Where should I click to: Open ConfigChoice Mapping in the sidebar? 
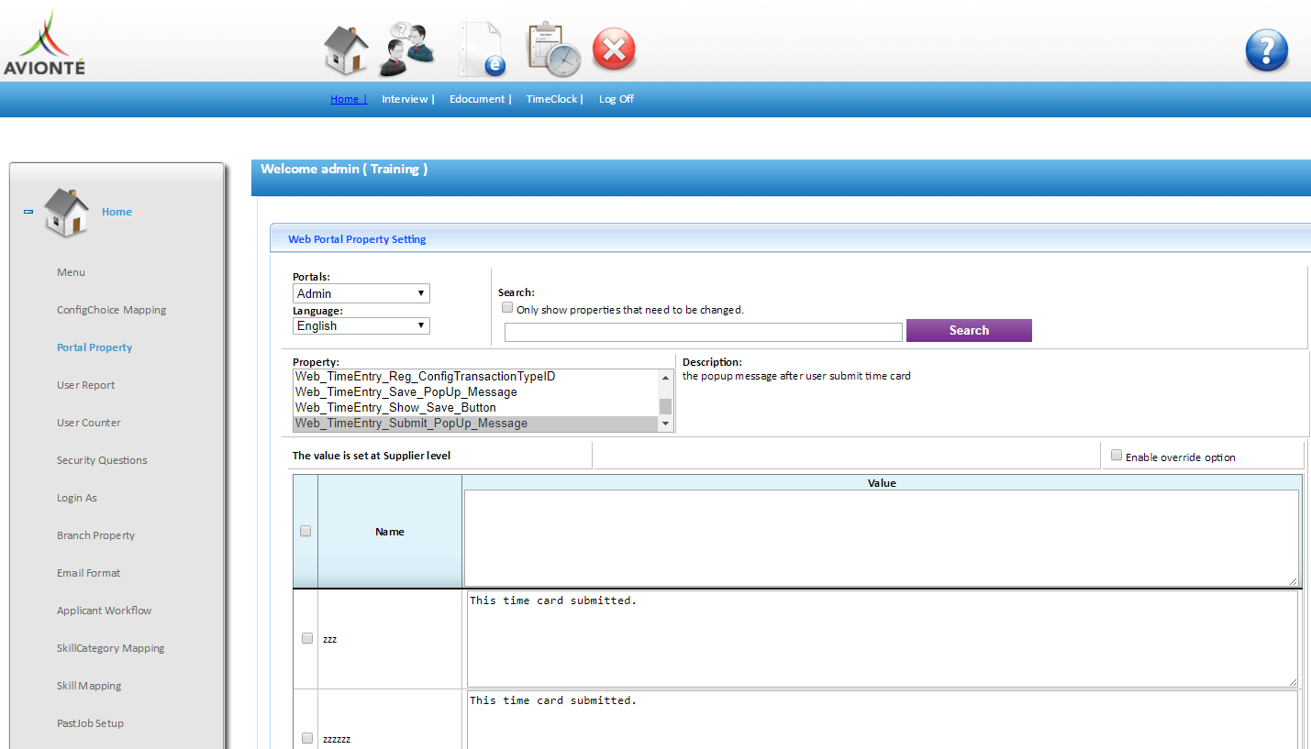(112, 310)
